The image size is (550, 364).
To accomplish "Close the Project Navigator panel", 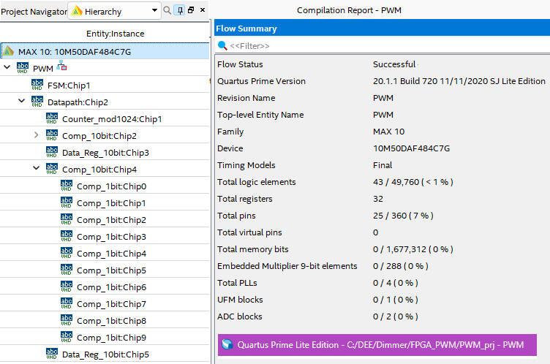I will pyautogui.click(x=202, y=11).
